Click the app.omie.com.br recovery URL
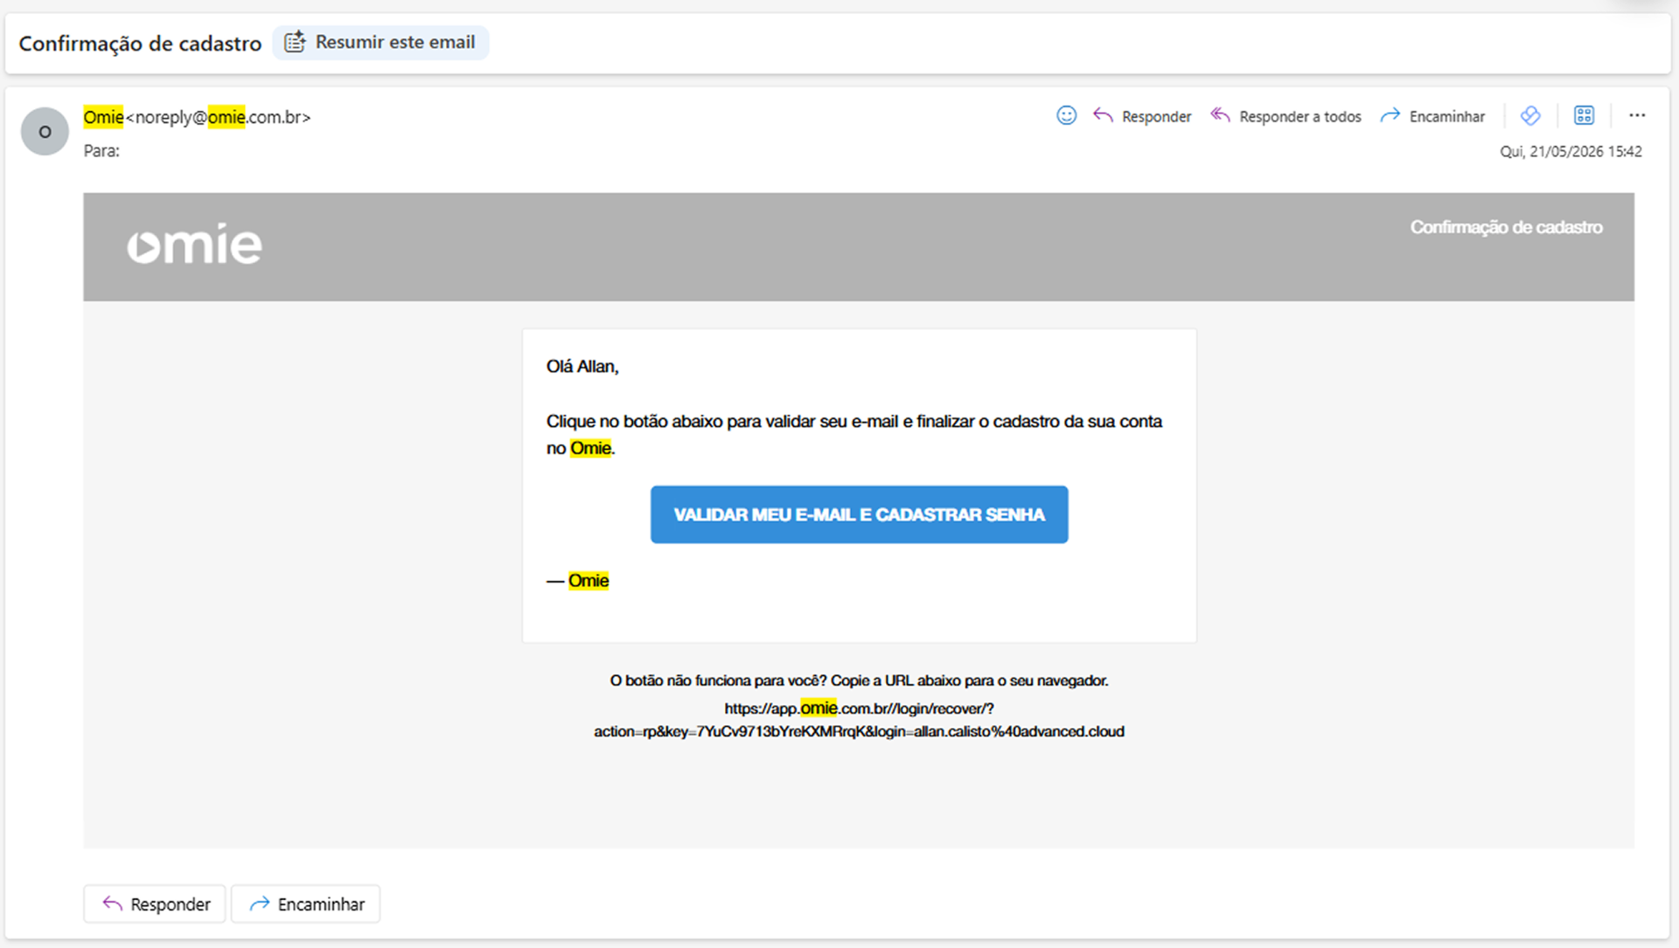 [x=859, y=720]
